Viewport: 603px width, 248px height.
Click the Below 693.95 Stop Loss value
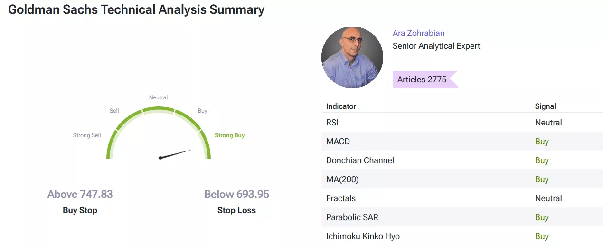pyautogui.click(x=236, y=194)
